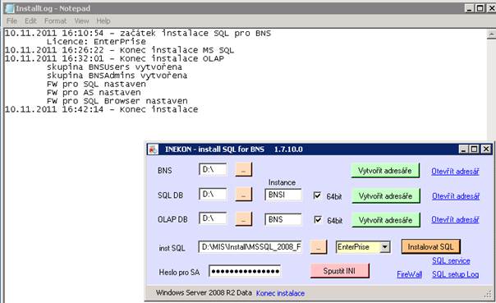Click the BNS path input field
This screenshot has height=303, width=496.
tap(213, 169)
